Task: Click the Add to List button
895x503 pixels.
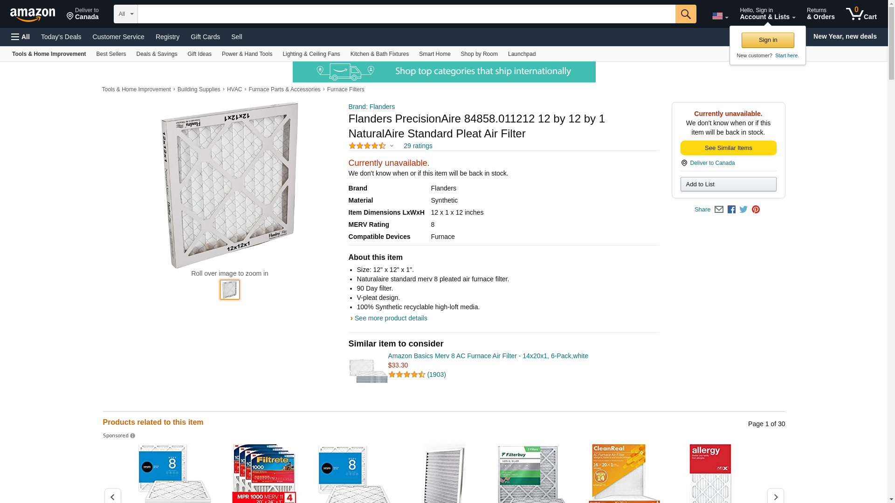Action: pos(728,184)
